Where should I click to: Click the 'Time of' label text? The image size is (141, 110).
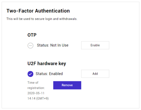(x=33, y=83)
